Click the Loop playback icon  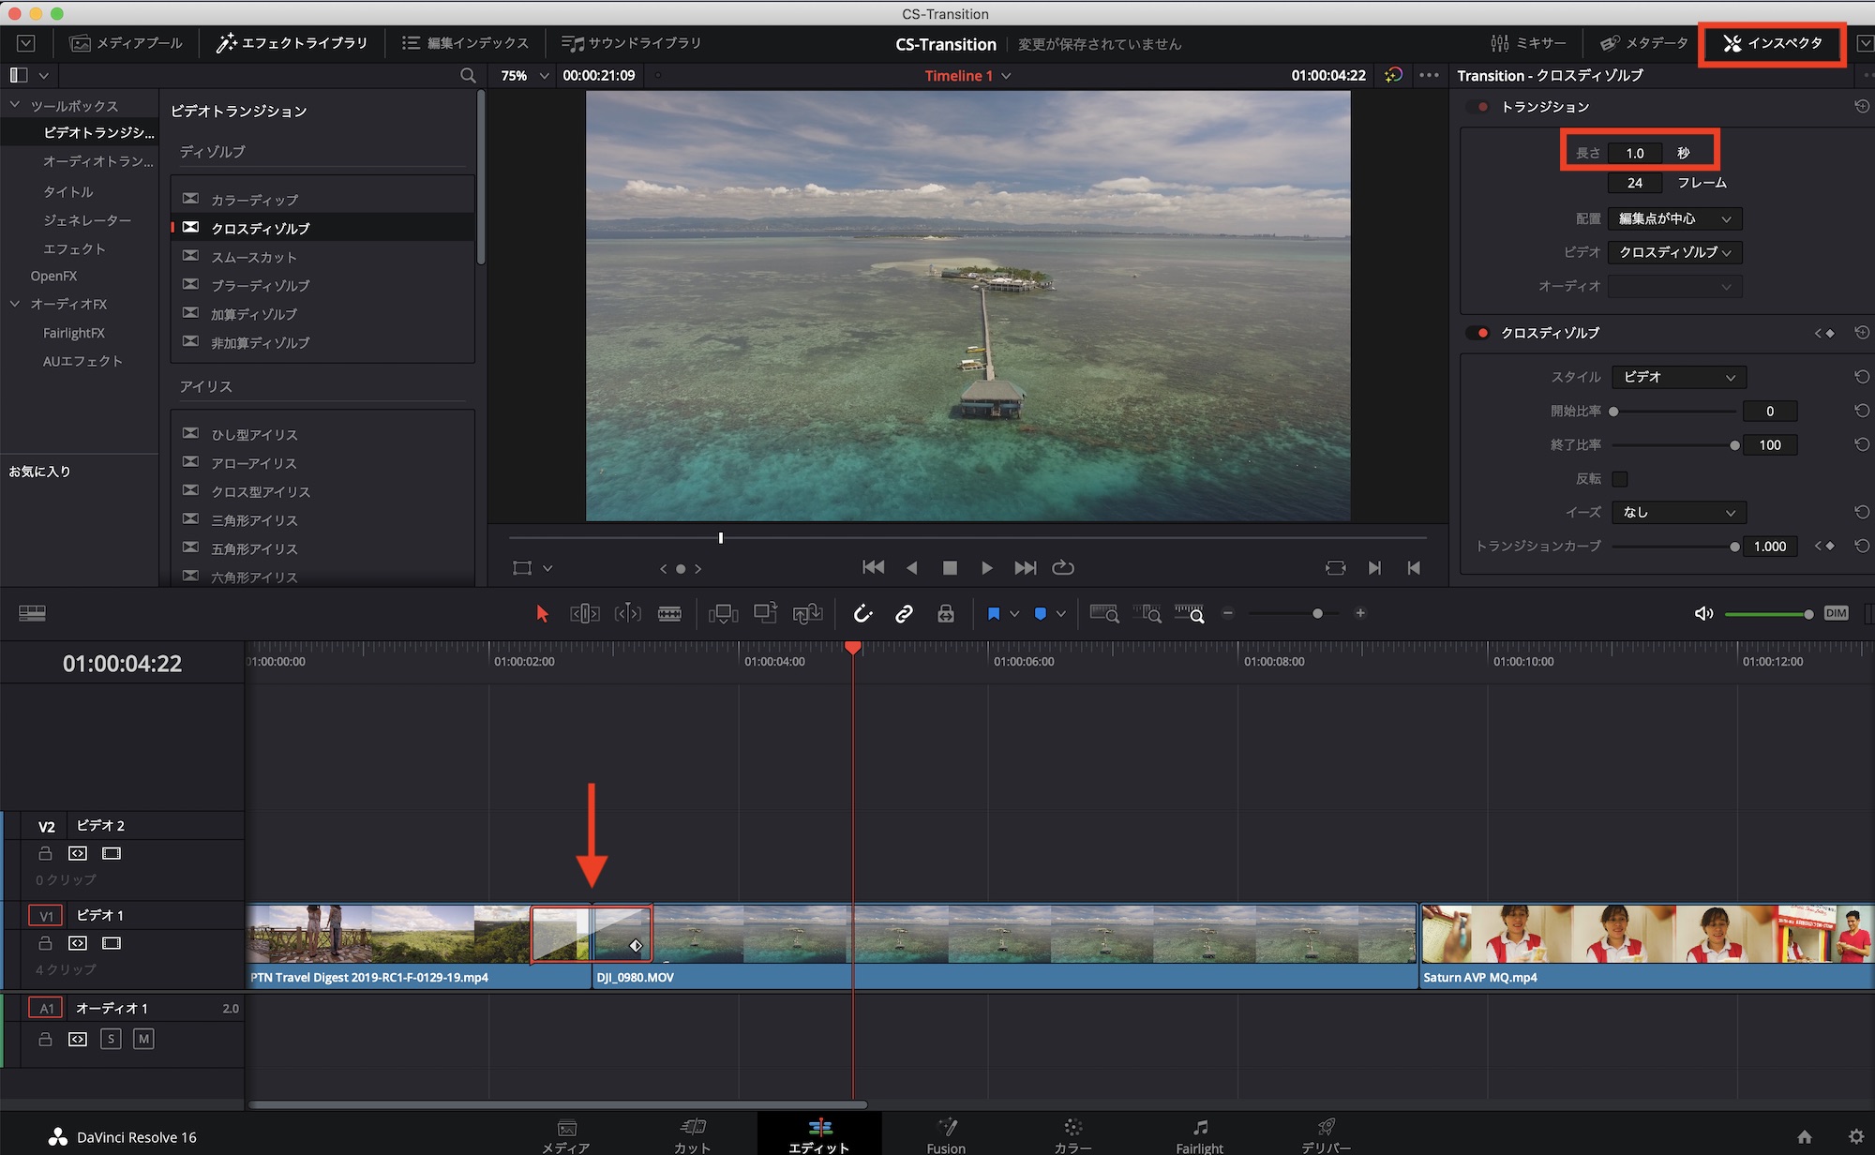click(1062, 568)
